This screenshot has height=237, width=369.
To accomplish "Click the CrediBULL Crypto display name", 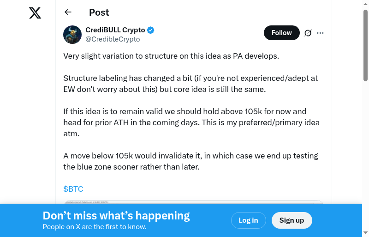I will click(115, 30).
